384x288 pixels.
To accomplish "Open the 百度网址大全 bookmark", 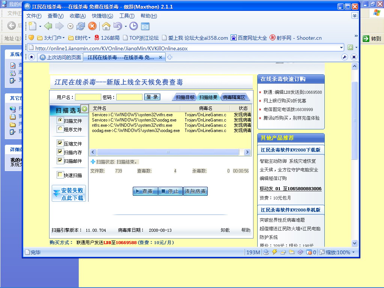I will 249,38.
